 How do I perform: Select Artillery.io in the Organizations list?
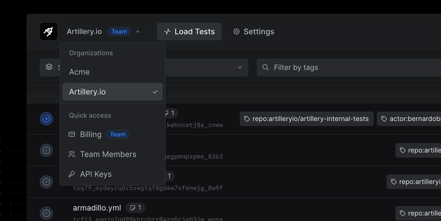(x=113, y=92)
